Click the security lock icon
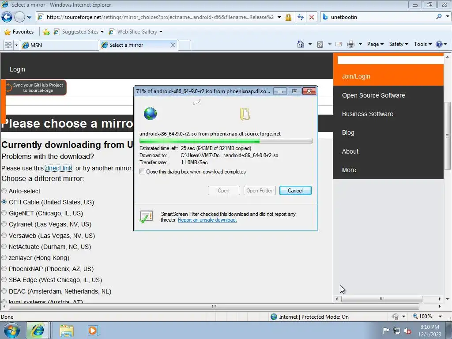This screenshot has width=452, height=339. (x=288, y=17)
